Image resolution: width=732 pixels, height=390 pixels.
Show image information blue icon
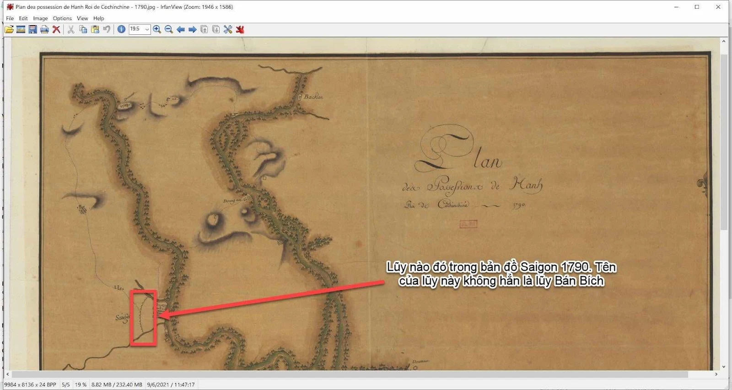click(x=121, y=29)
